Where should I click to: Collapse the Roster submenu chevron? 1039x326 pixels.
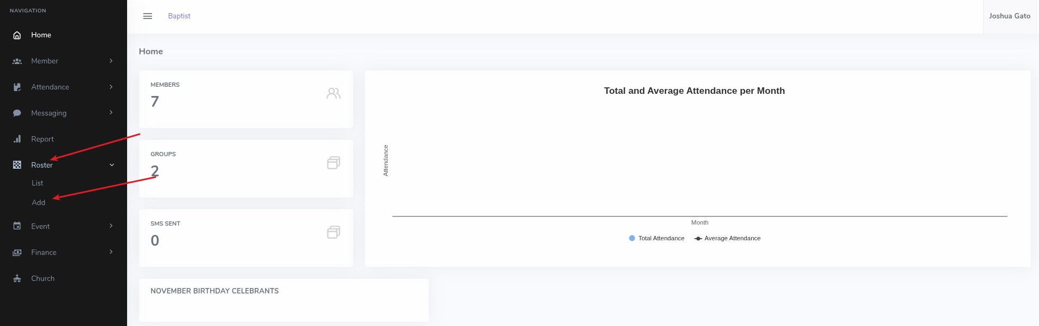(x=111, y=165)
